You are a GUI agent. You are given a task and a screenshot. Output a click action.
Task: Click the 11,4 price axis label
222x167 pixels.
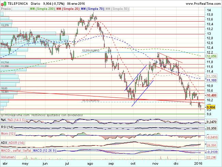tap(210, 72)
